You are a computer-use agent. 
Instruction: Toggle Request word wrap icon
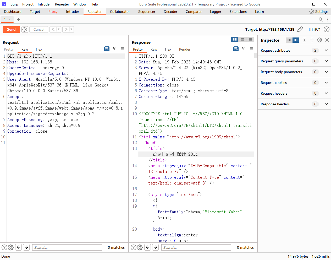tap(107, 49)
